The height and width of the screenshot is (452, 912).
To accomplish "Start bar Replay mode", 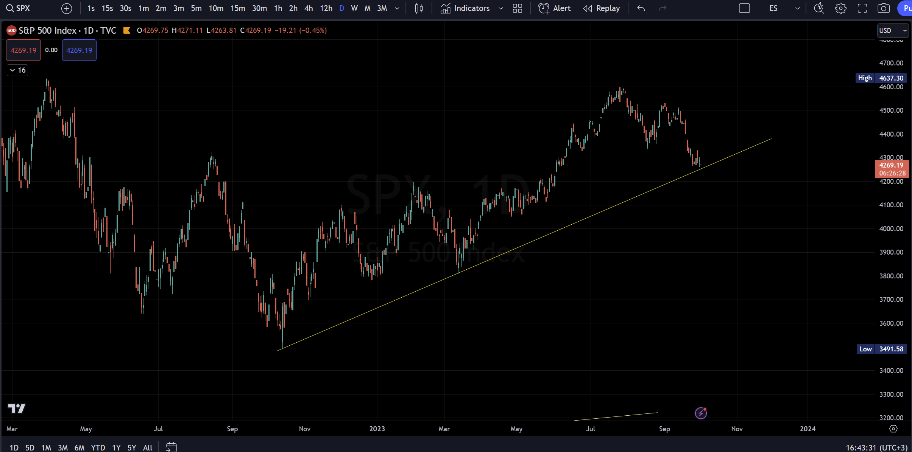I will [602, 8].
